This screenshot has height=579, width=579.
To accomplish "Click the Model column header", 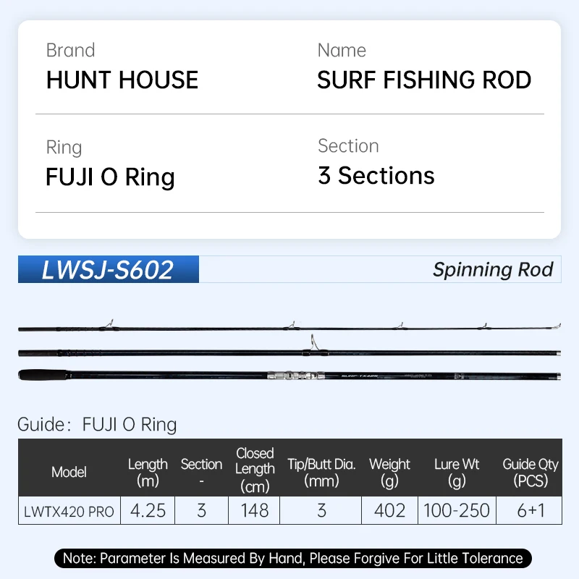I will [x=69, y=472].
